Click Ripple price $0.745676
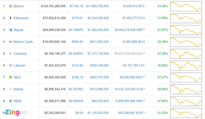The height and width of the screenshot is (119, 205). click(76, 30)
